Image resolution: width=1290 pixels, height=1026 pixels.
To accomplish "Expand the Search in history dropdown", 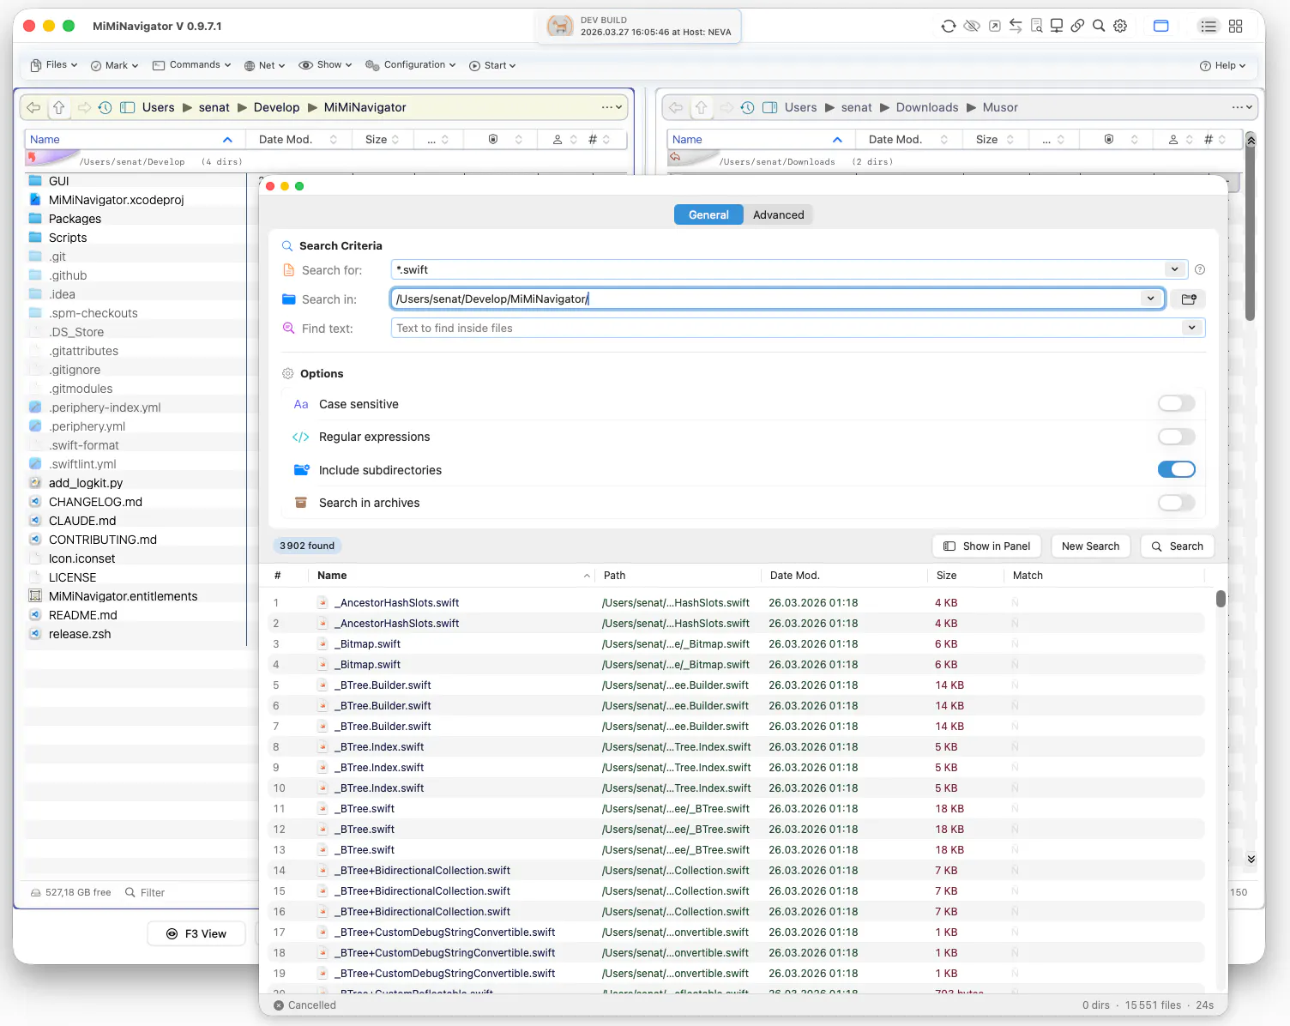I will (x=1151, y=299).
